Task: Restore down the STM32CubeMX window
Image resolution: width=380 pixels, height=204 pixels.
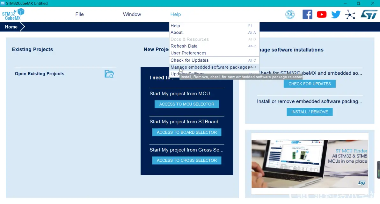Action: click(359, 3)
